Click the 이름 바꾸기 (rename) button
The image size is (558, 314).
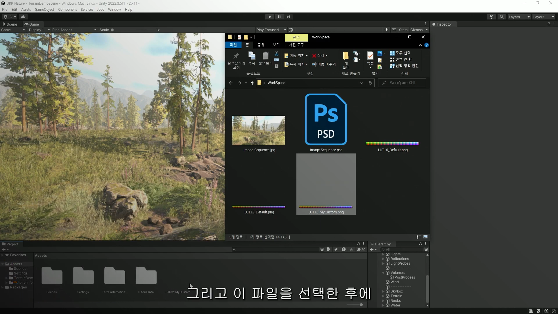[324, 64]
